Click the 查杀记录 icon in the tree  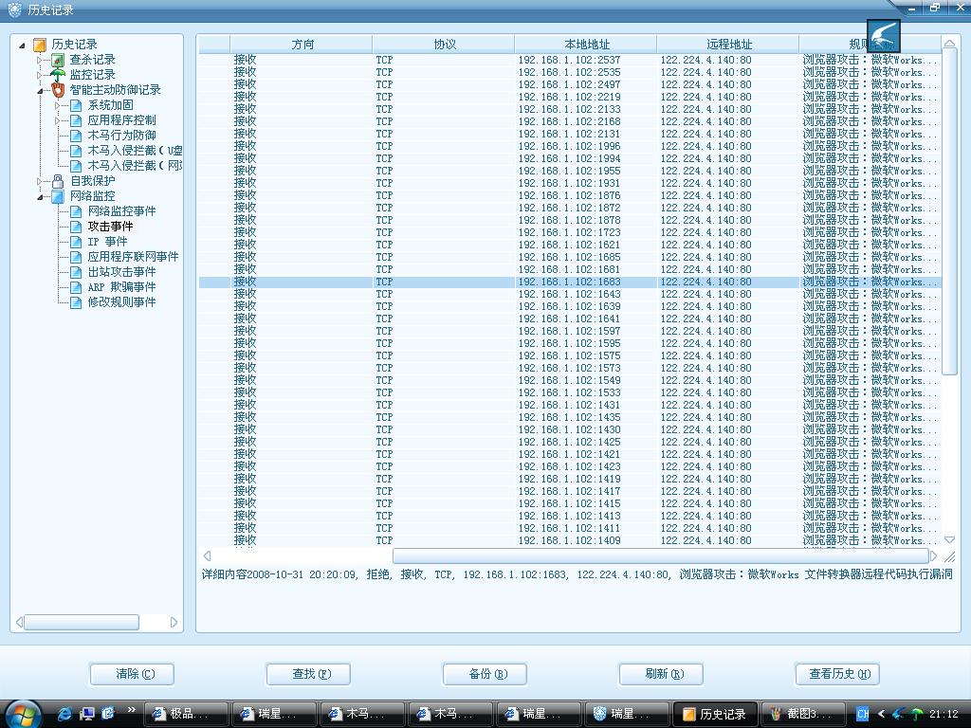point(58,60)
